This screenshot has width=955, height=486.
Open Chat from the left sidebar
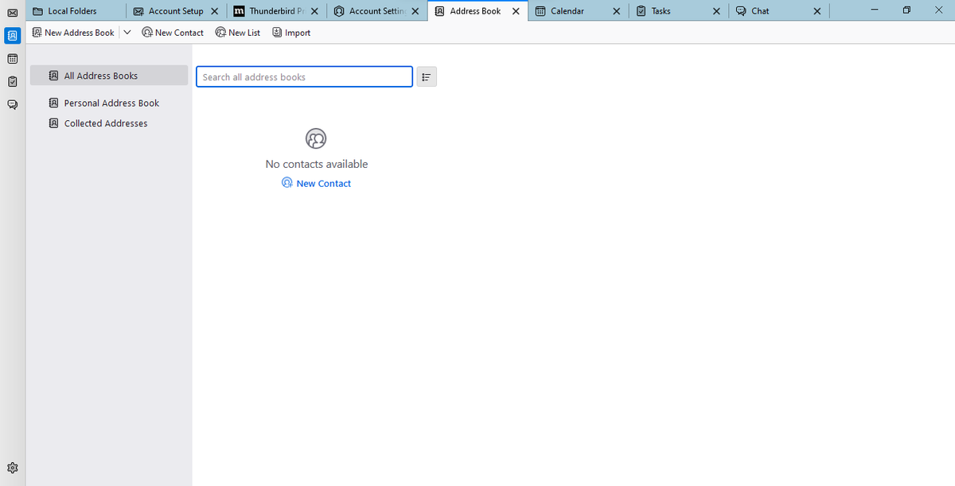[x=12, y=104]
